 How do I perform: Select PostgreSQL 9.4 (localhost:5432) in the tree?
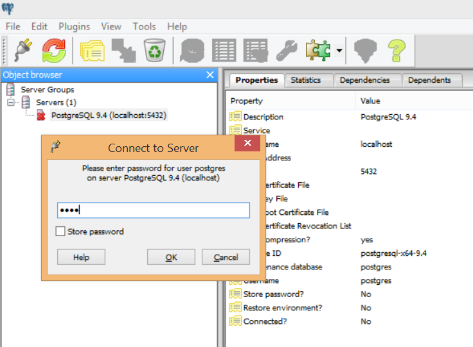pos(109,115)
